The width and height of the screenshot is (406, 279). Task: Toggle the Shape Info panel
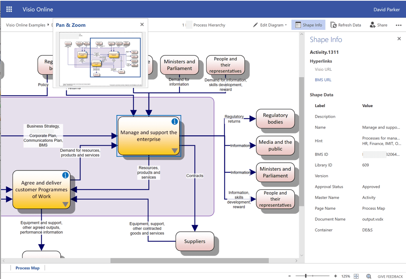(308, 25)
